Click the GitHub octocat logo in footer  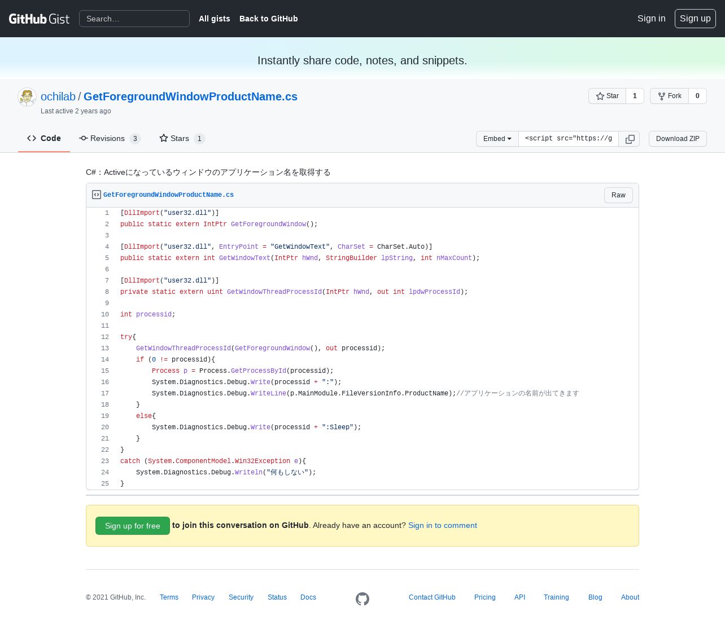[x=362, y=599]
